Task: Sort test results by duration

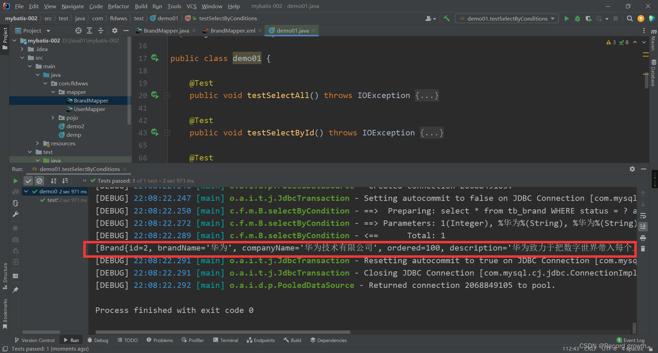Action: (65, 181)
